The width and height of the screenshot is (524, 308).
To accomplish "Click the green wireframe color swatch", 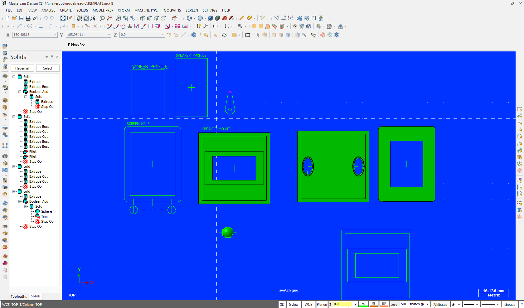I will (363, 304).
